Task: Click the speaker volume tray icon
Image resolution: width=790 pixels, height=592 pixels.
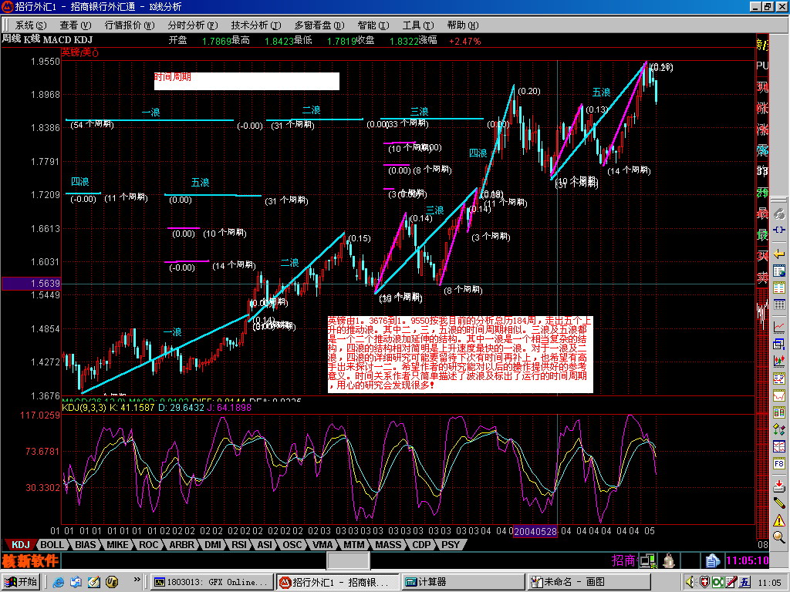Action: (x=690, y=582)
